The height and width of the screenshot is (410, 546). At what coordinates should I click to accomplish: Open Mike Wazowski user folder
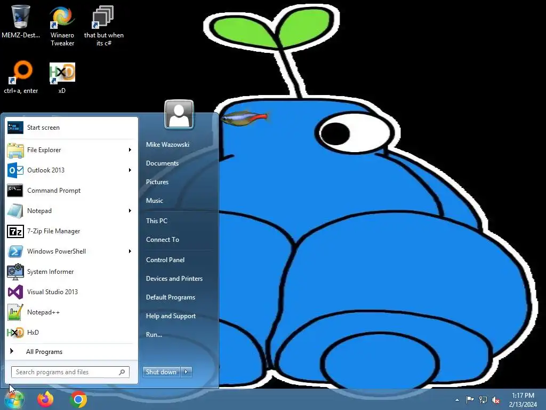(167, 144)
